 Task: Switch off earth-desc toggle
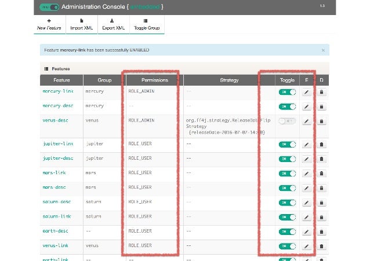(x=287, y=232)
